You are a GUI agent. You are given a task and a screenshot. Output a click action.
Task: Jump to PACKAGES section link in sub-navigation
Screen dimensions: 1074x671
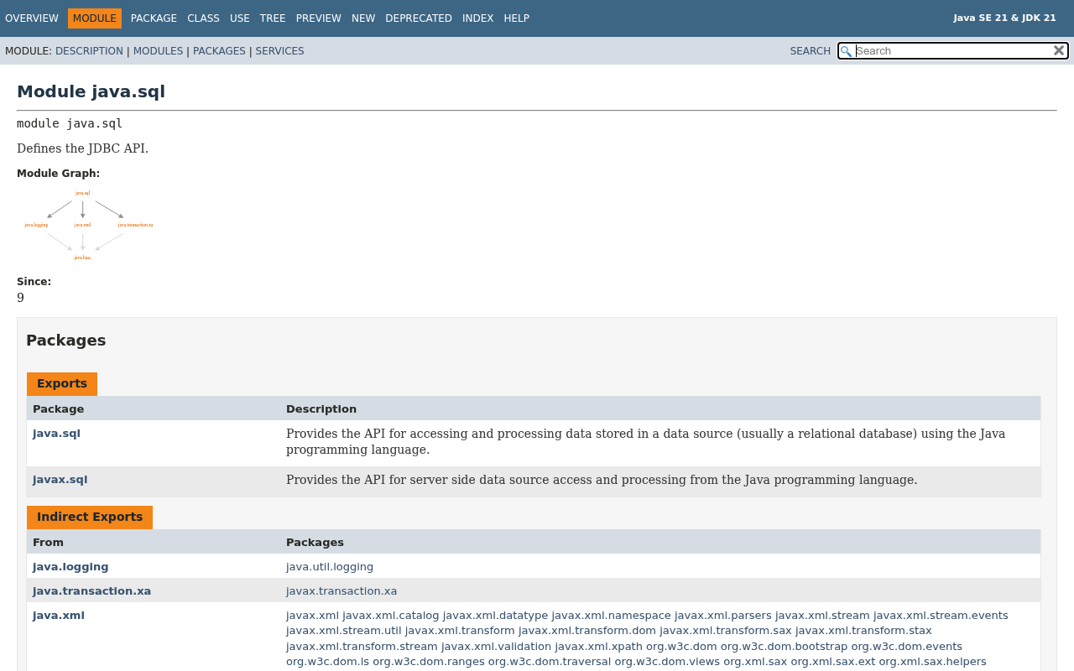(x=219, y=51)
